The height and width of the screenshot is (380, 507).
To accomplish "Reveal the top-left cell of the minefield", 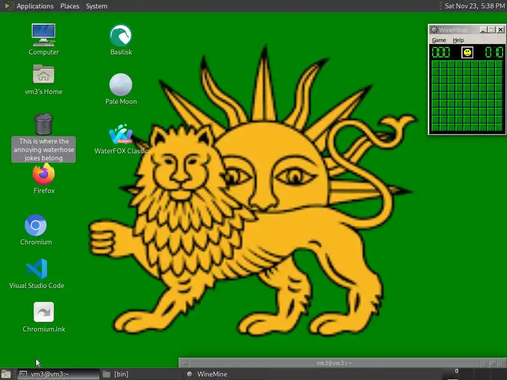I will pos(435,64).
